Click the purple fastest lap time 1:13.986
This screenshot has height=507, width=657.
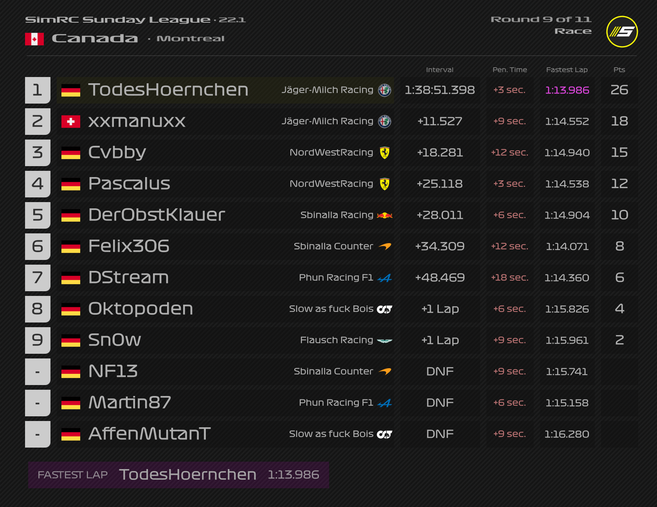[567, 90]
